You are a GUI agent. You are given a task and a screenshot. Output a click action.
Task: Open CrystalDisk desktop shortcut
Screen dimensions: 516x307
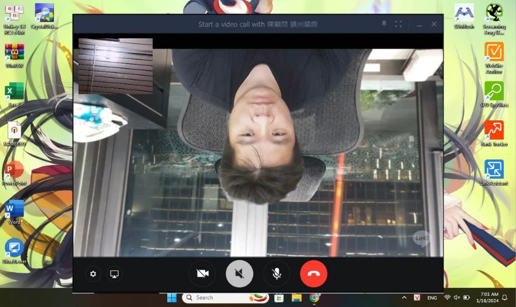point(44,17)
